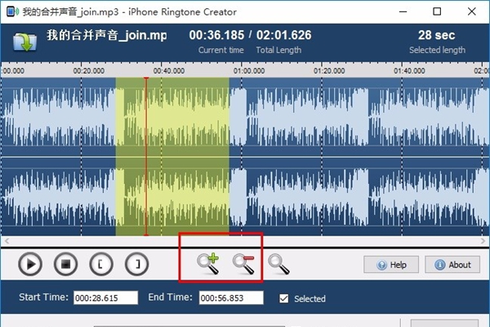This screenshot has height=327, width=490.
Task: Open the Help button
Action: pyautogui.click(x=391, y=265)
